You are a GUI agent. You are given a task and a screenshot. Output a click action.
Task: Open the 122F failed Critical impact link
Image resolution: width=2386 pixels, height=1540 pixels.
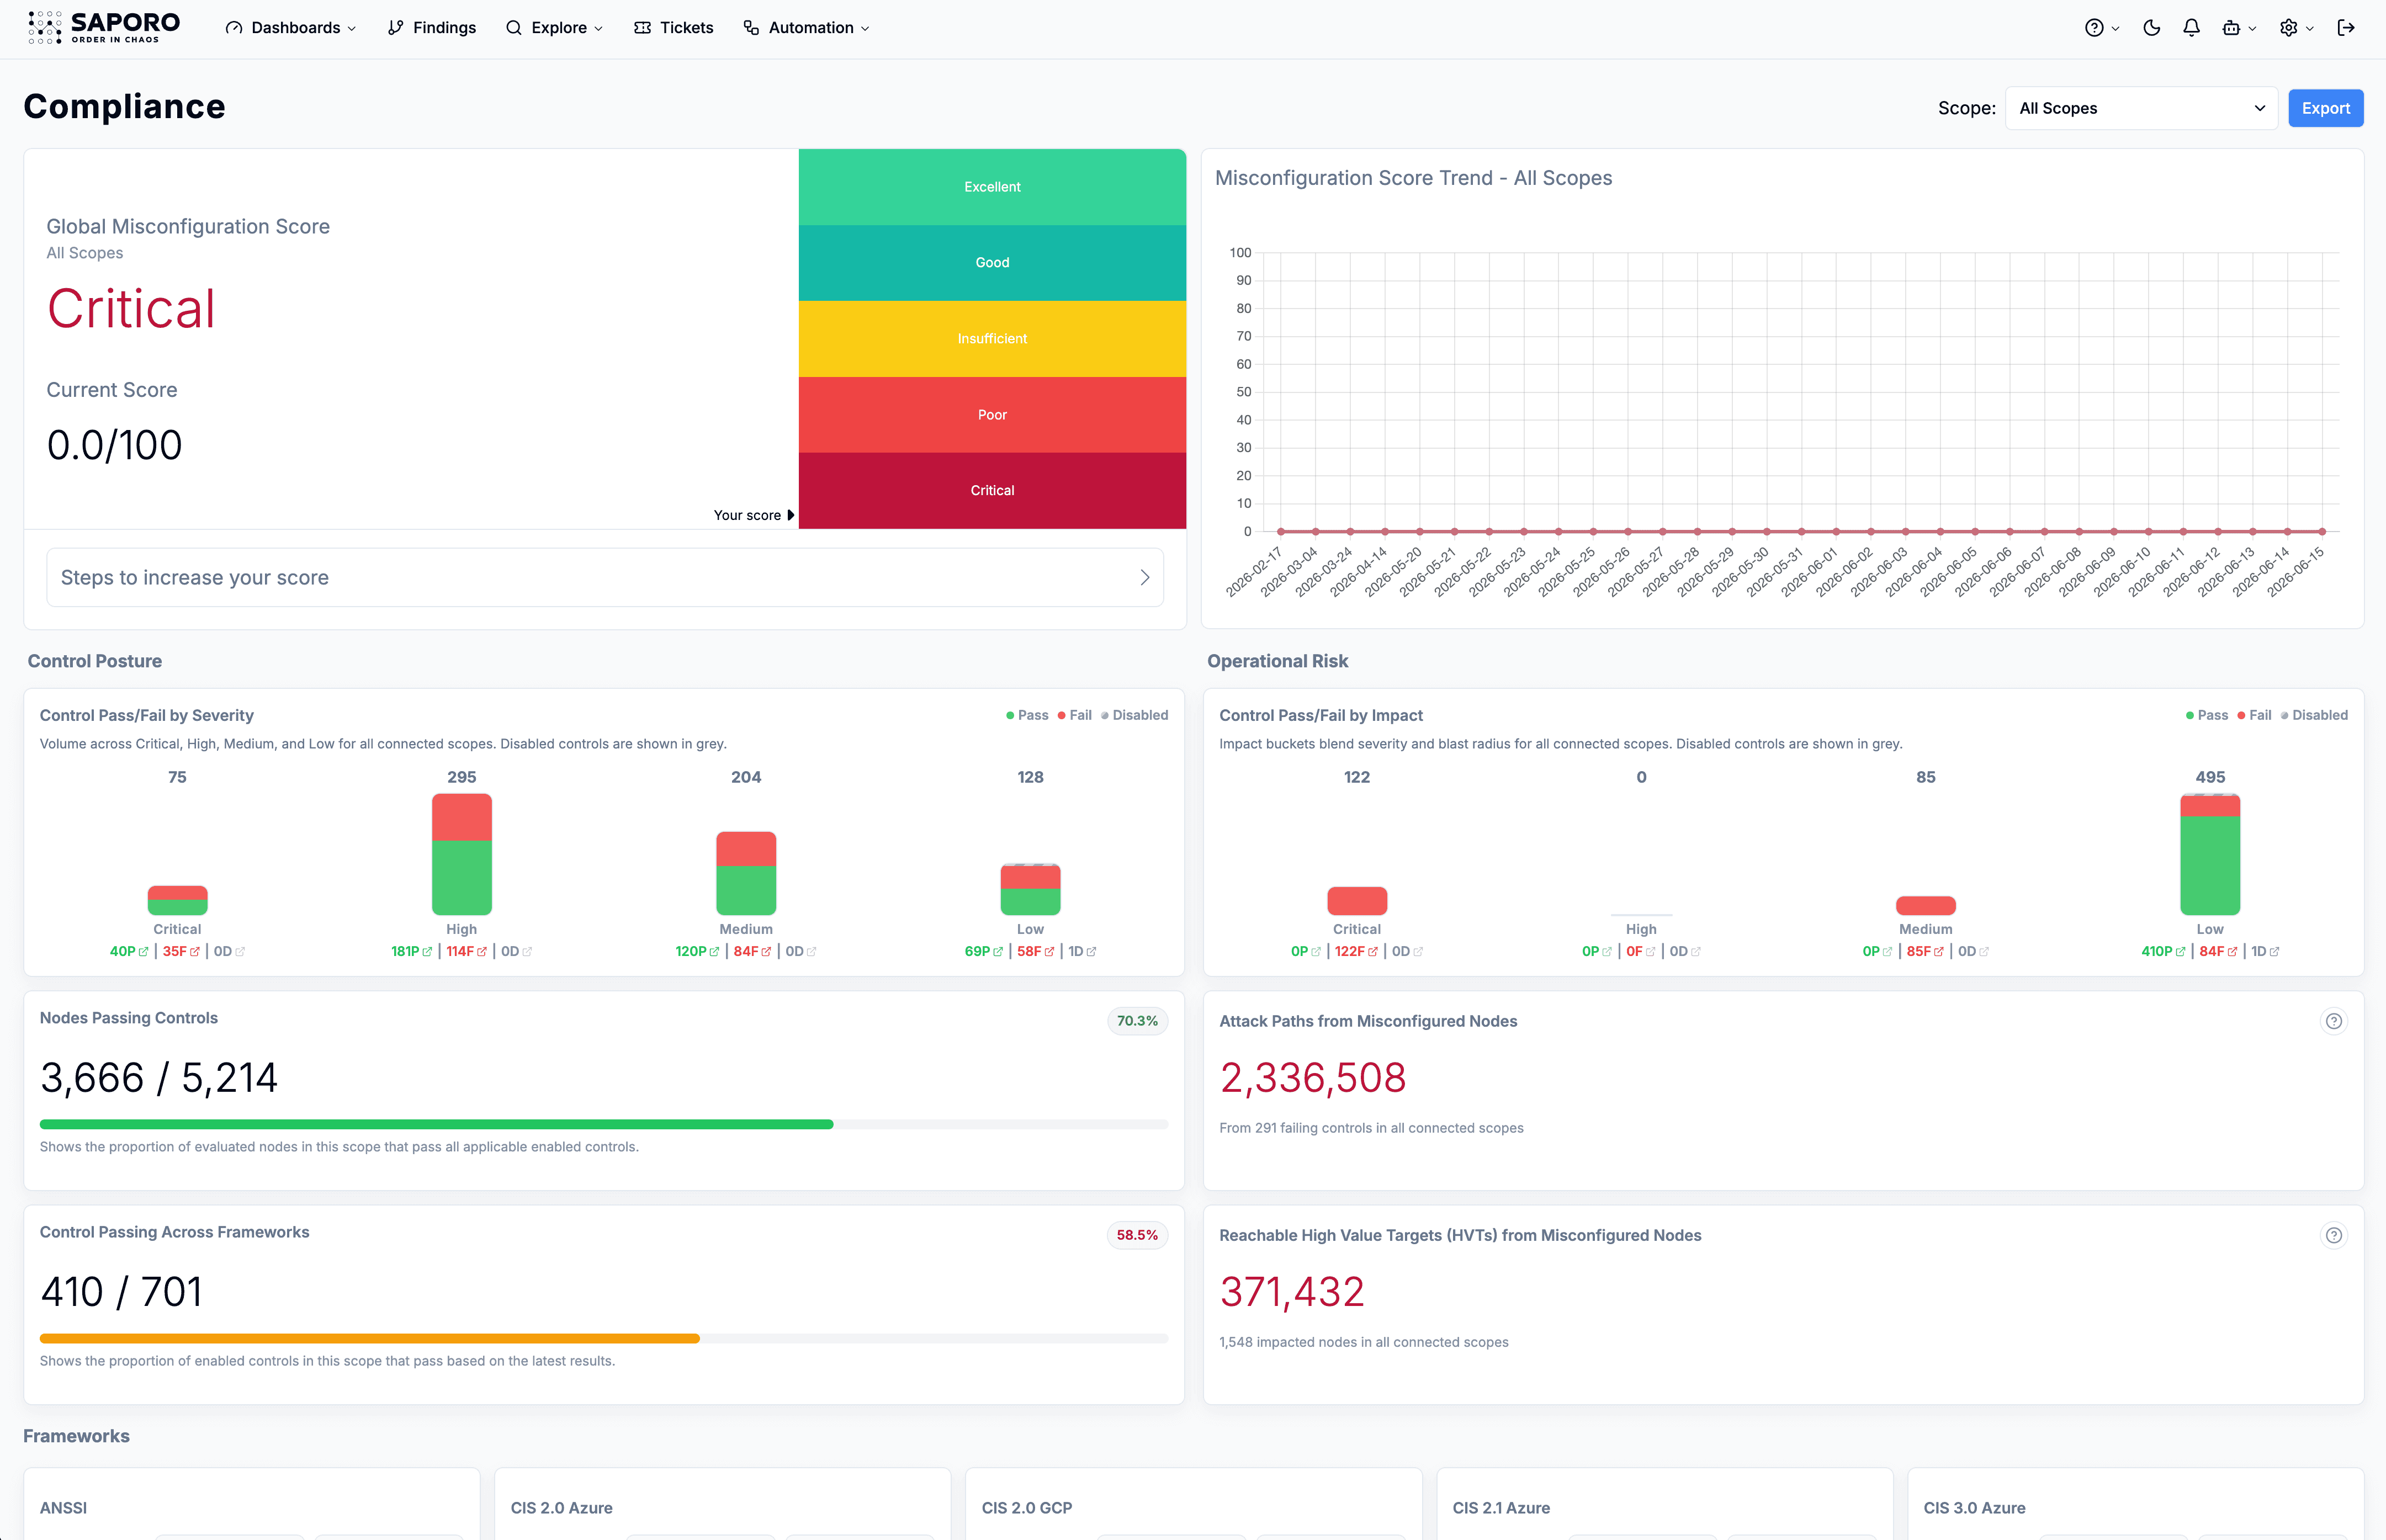[1356, 952]
